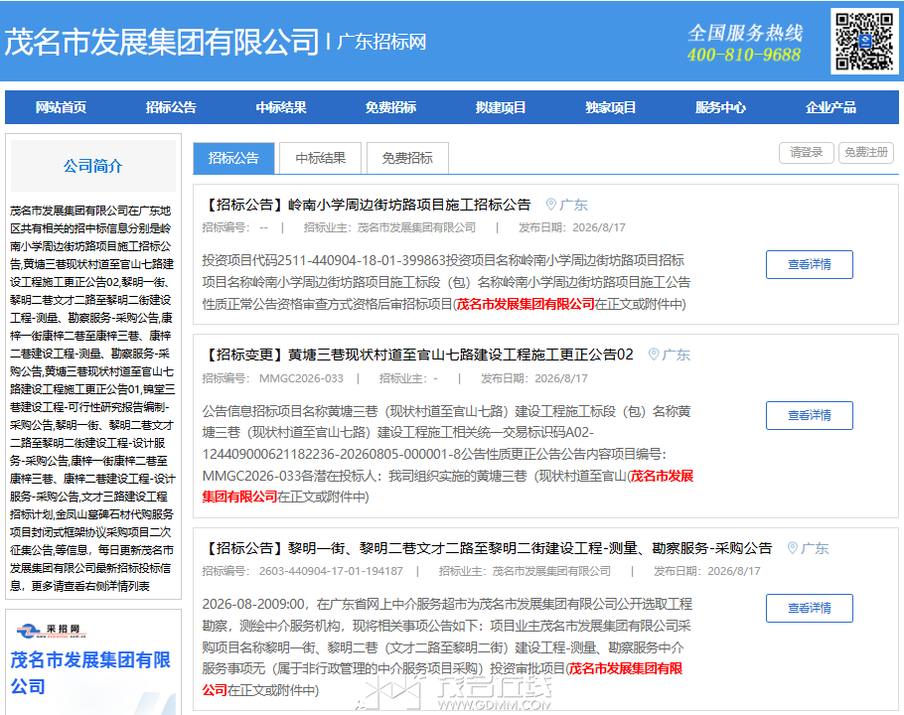This screenshot has height=715, width=904.
Task: Click red 茂名市发展 text in second listing
Action: [x=662, y=476]
